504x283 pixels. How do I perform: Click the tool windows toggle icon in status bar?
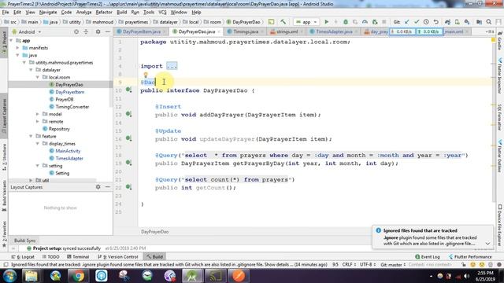pos(6,265)
